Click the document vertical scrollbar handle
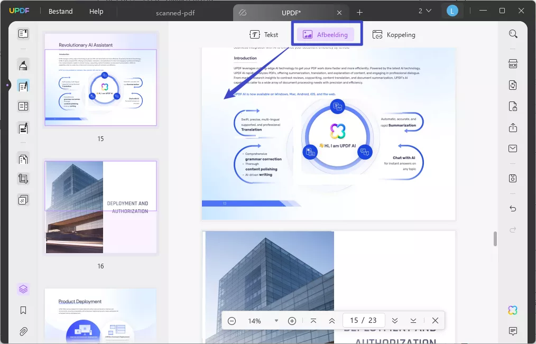536x344 pixels. tap(495, 239)
